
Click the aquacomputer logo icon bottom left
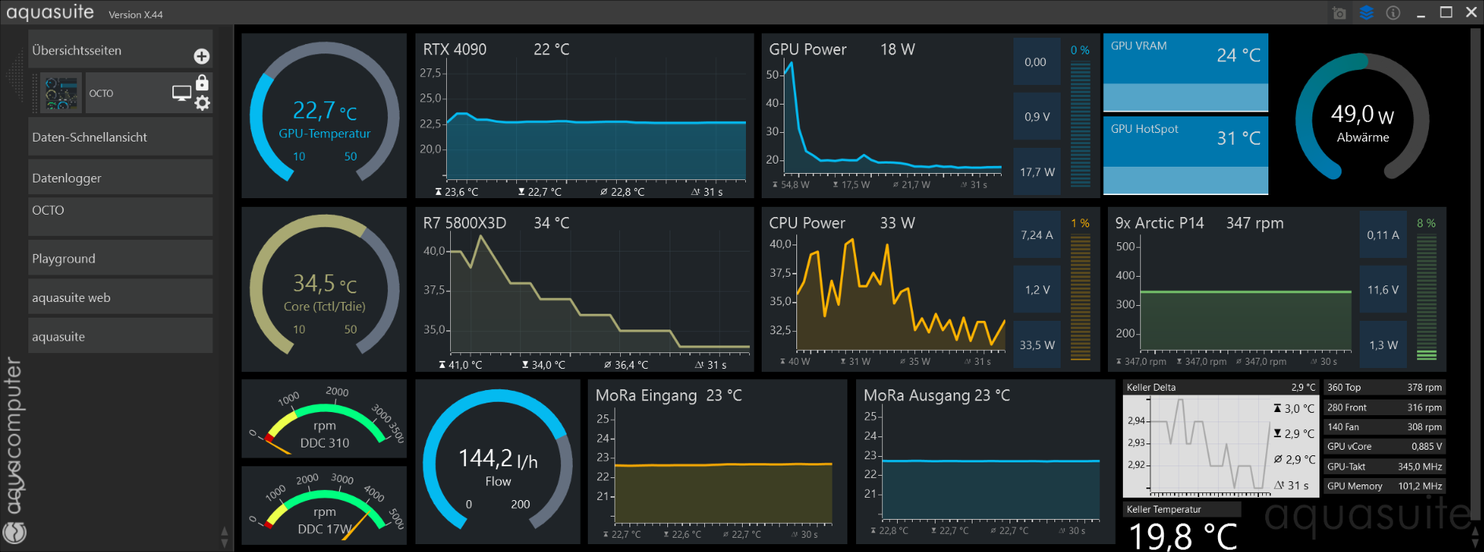(14, 533)
